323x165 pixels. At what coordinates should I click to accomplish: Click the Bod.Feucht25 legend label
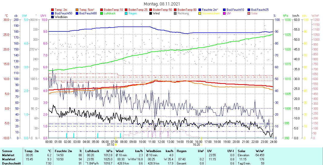(x=260, y=10)
